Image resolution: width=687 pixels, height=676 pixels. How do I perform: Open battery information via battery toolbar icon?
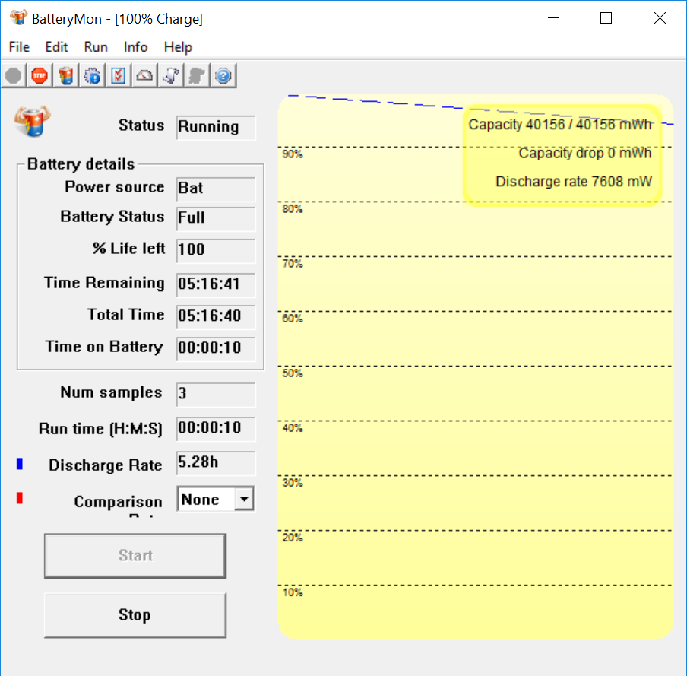pyautogui.click(x=66, y=76)
